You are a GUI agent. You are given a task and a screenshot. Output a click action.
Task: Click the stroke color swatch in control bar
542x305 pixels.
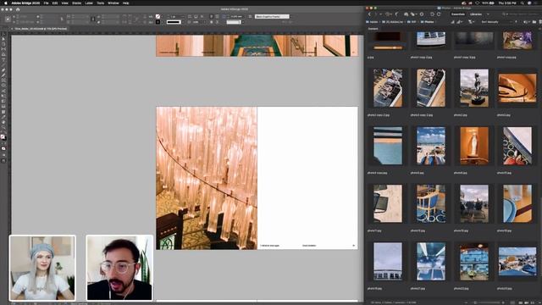158,22
